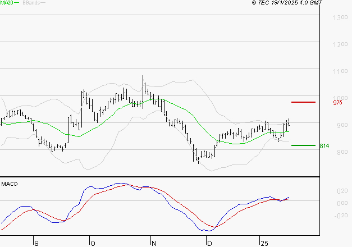Select the D month marker on timeline

[x=209, y=243]
